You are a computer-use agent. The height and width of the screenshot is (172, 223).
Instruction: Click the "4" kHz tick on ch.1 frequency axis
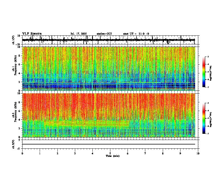pos(20,73)
